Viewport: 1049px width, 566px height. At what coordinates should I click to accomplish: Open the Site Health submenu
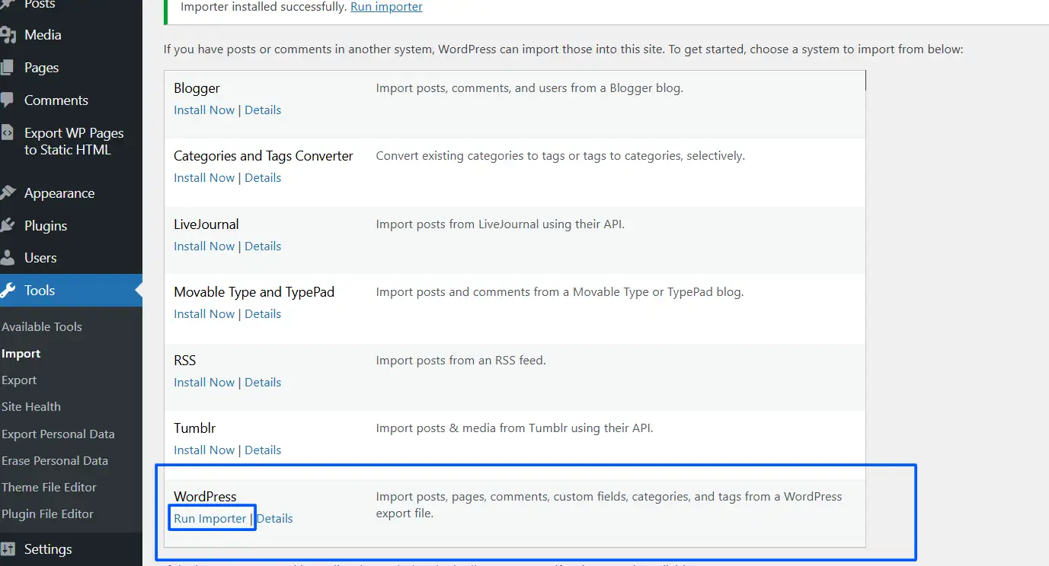tap(31, 407)
